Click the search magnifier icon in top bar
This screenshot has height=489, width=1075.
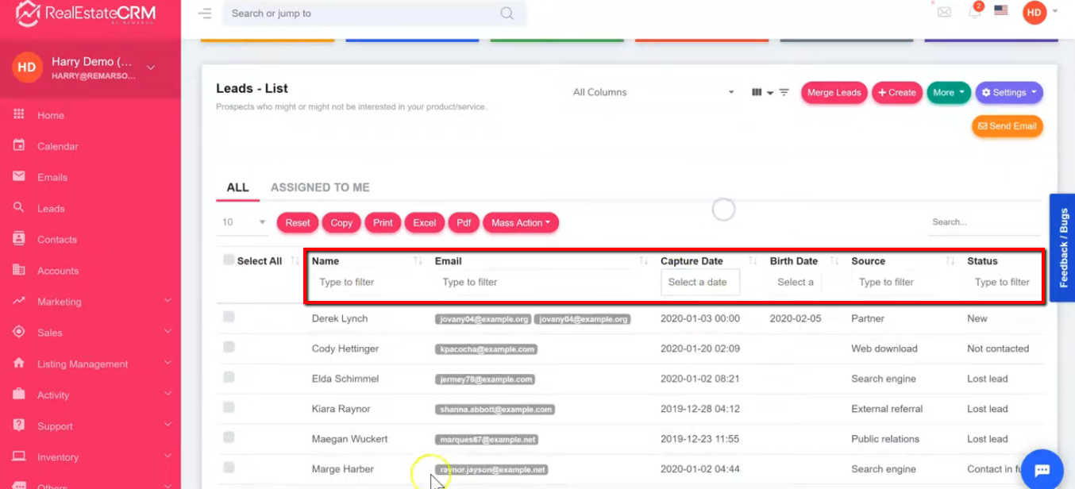pos(507,13)
